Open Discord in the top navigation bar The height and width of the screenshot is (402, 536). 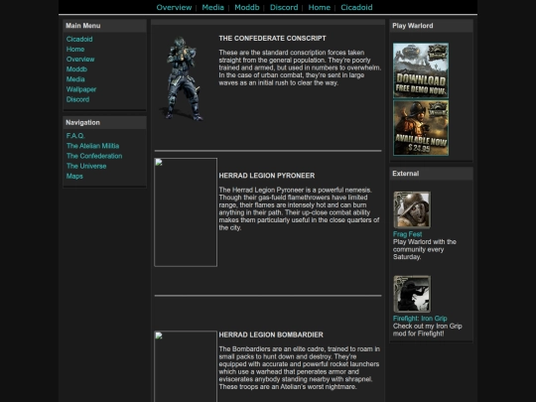284,7
